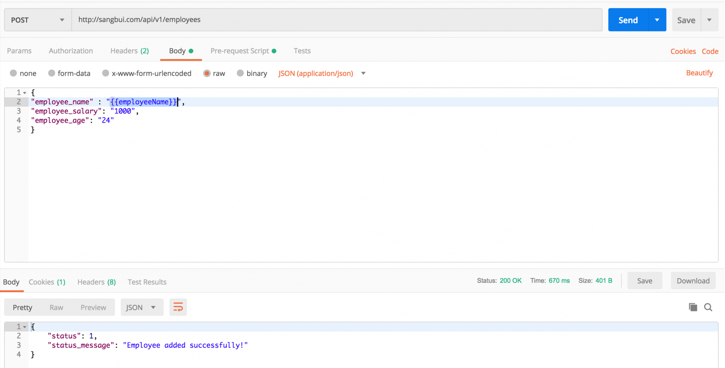Collapse the JSON object at line 1
Screen dimensions: 725x368
[25, 92]
